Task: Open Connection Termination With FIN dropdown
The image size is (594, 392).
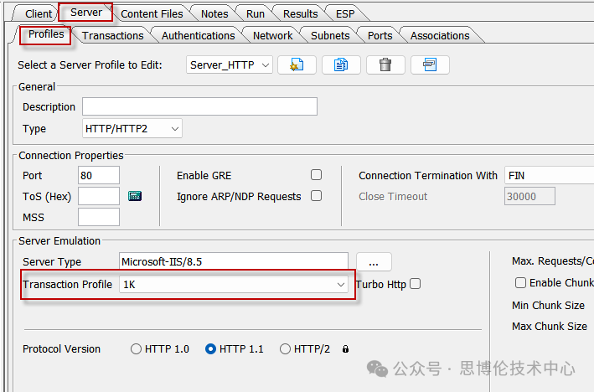Action: (549, 175)
